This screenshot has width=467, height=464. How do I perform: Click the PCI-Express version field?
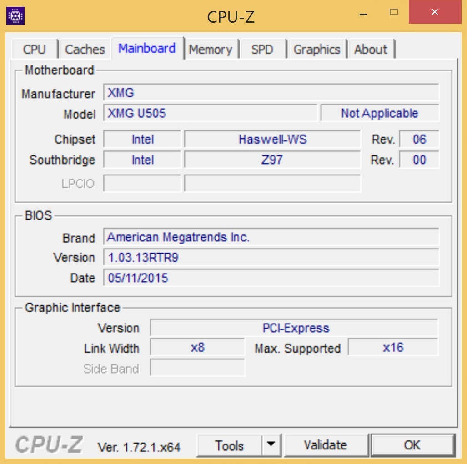[x=294, y=328]
